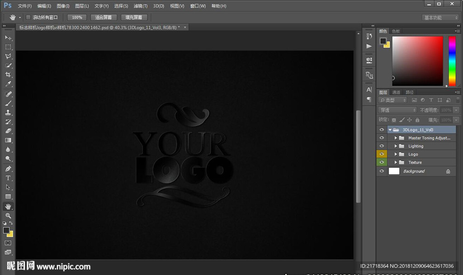Click the toolbox foreground color swatch
This screenshot has height=275, width=463.
(x=6, y=230)
